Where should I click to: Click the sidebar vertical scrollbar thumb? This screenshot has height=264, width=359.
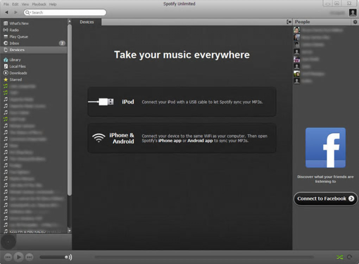(x=70, y=110)
